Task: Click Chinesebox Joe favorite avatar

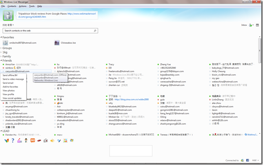Action: click(57, 43)
